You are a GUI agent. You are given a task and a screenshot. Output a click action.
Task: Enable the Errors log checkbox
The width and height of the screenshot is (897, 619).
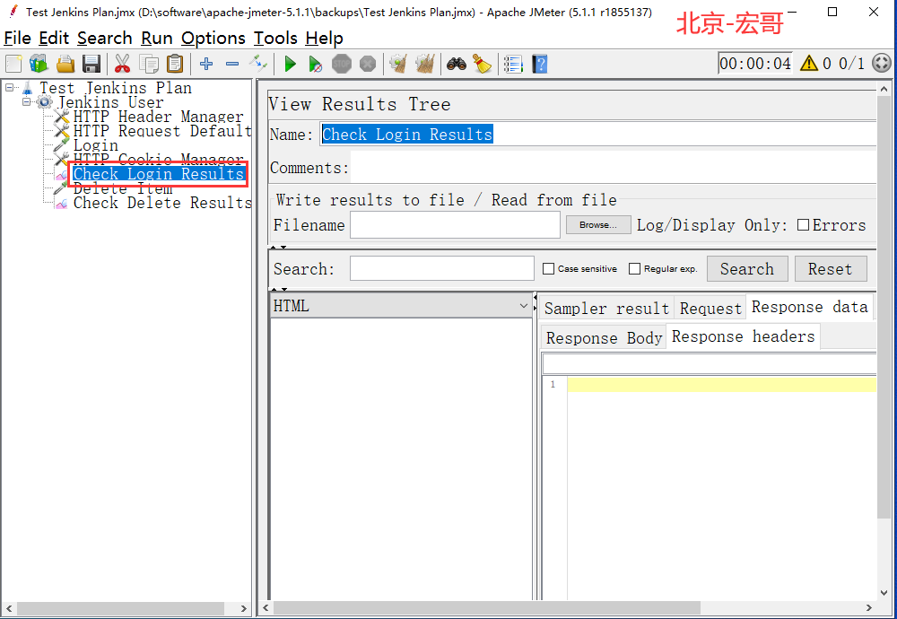coord(803,225)
